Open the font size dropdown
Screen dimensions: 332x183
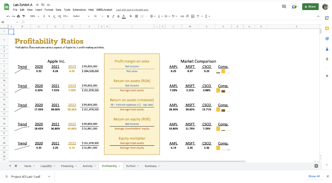coord(98,16)
